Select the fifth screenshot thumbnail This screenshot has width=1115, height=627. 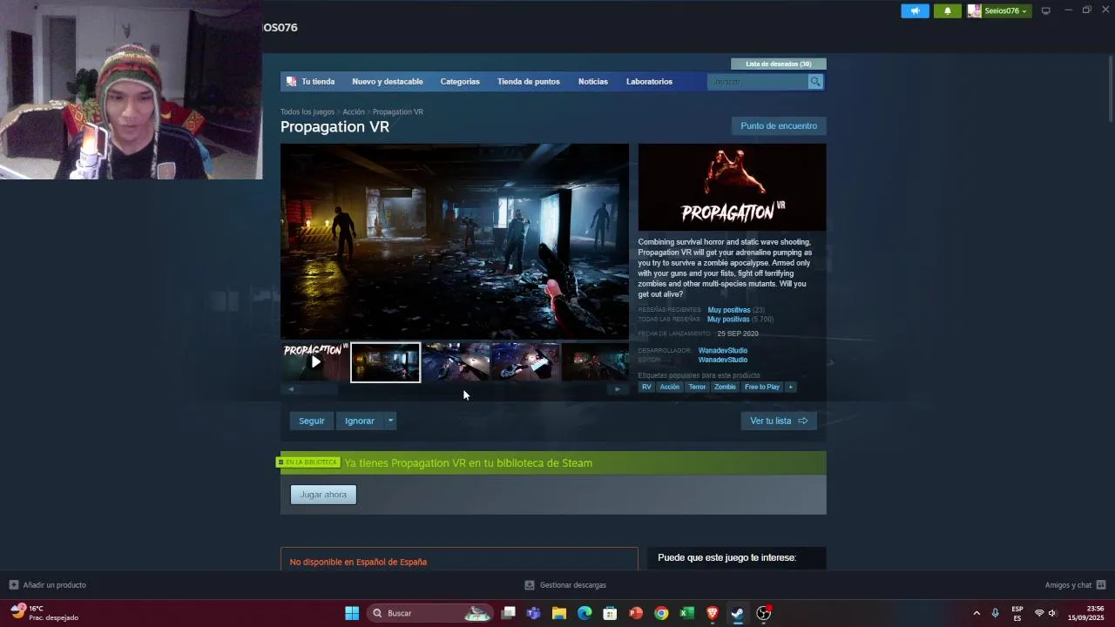[595, 362]
